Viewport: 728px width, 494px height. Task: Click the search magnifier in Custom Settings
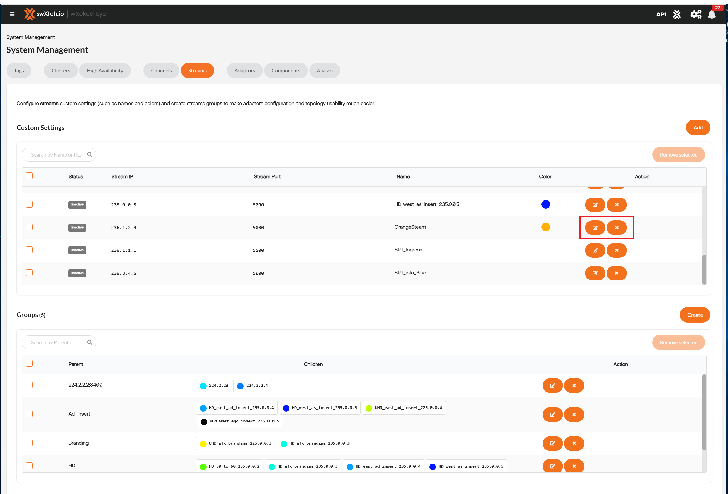(90, 154)
